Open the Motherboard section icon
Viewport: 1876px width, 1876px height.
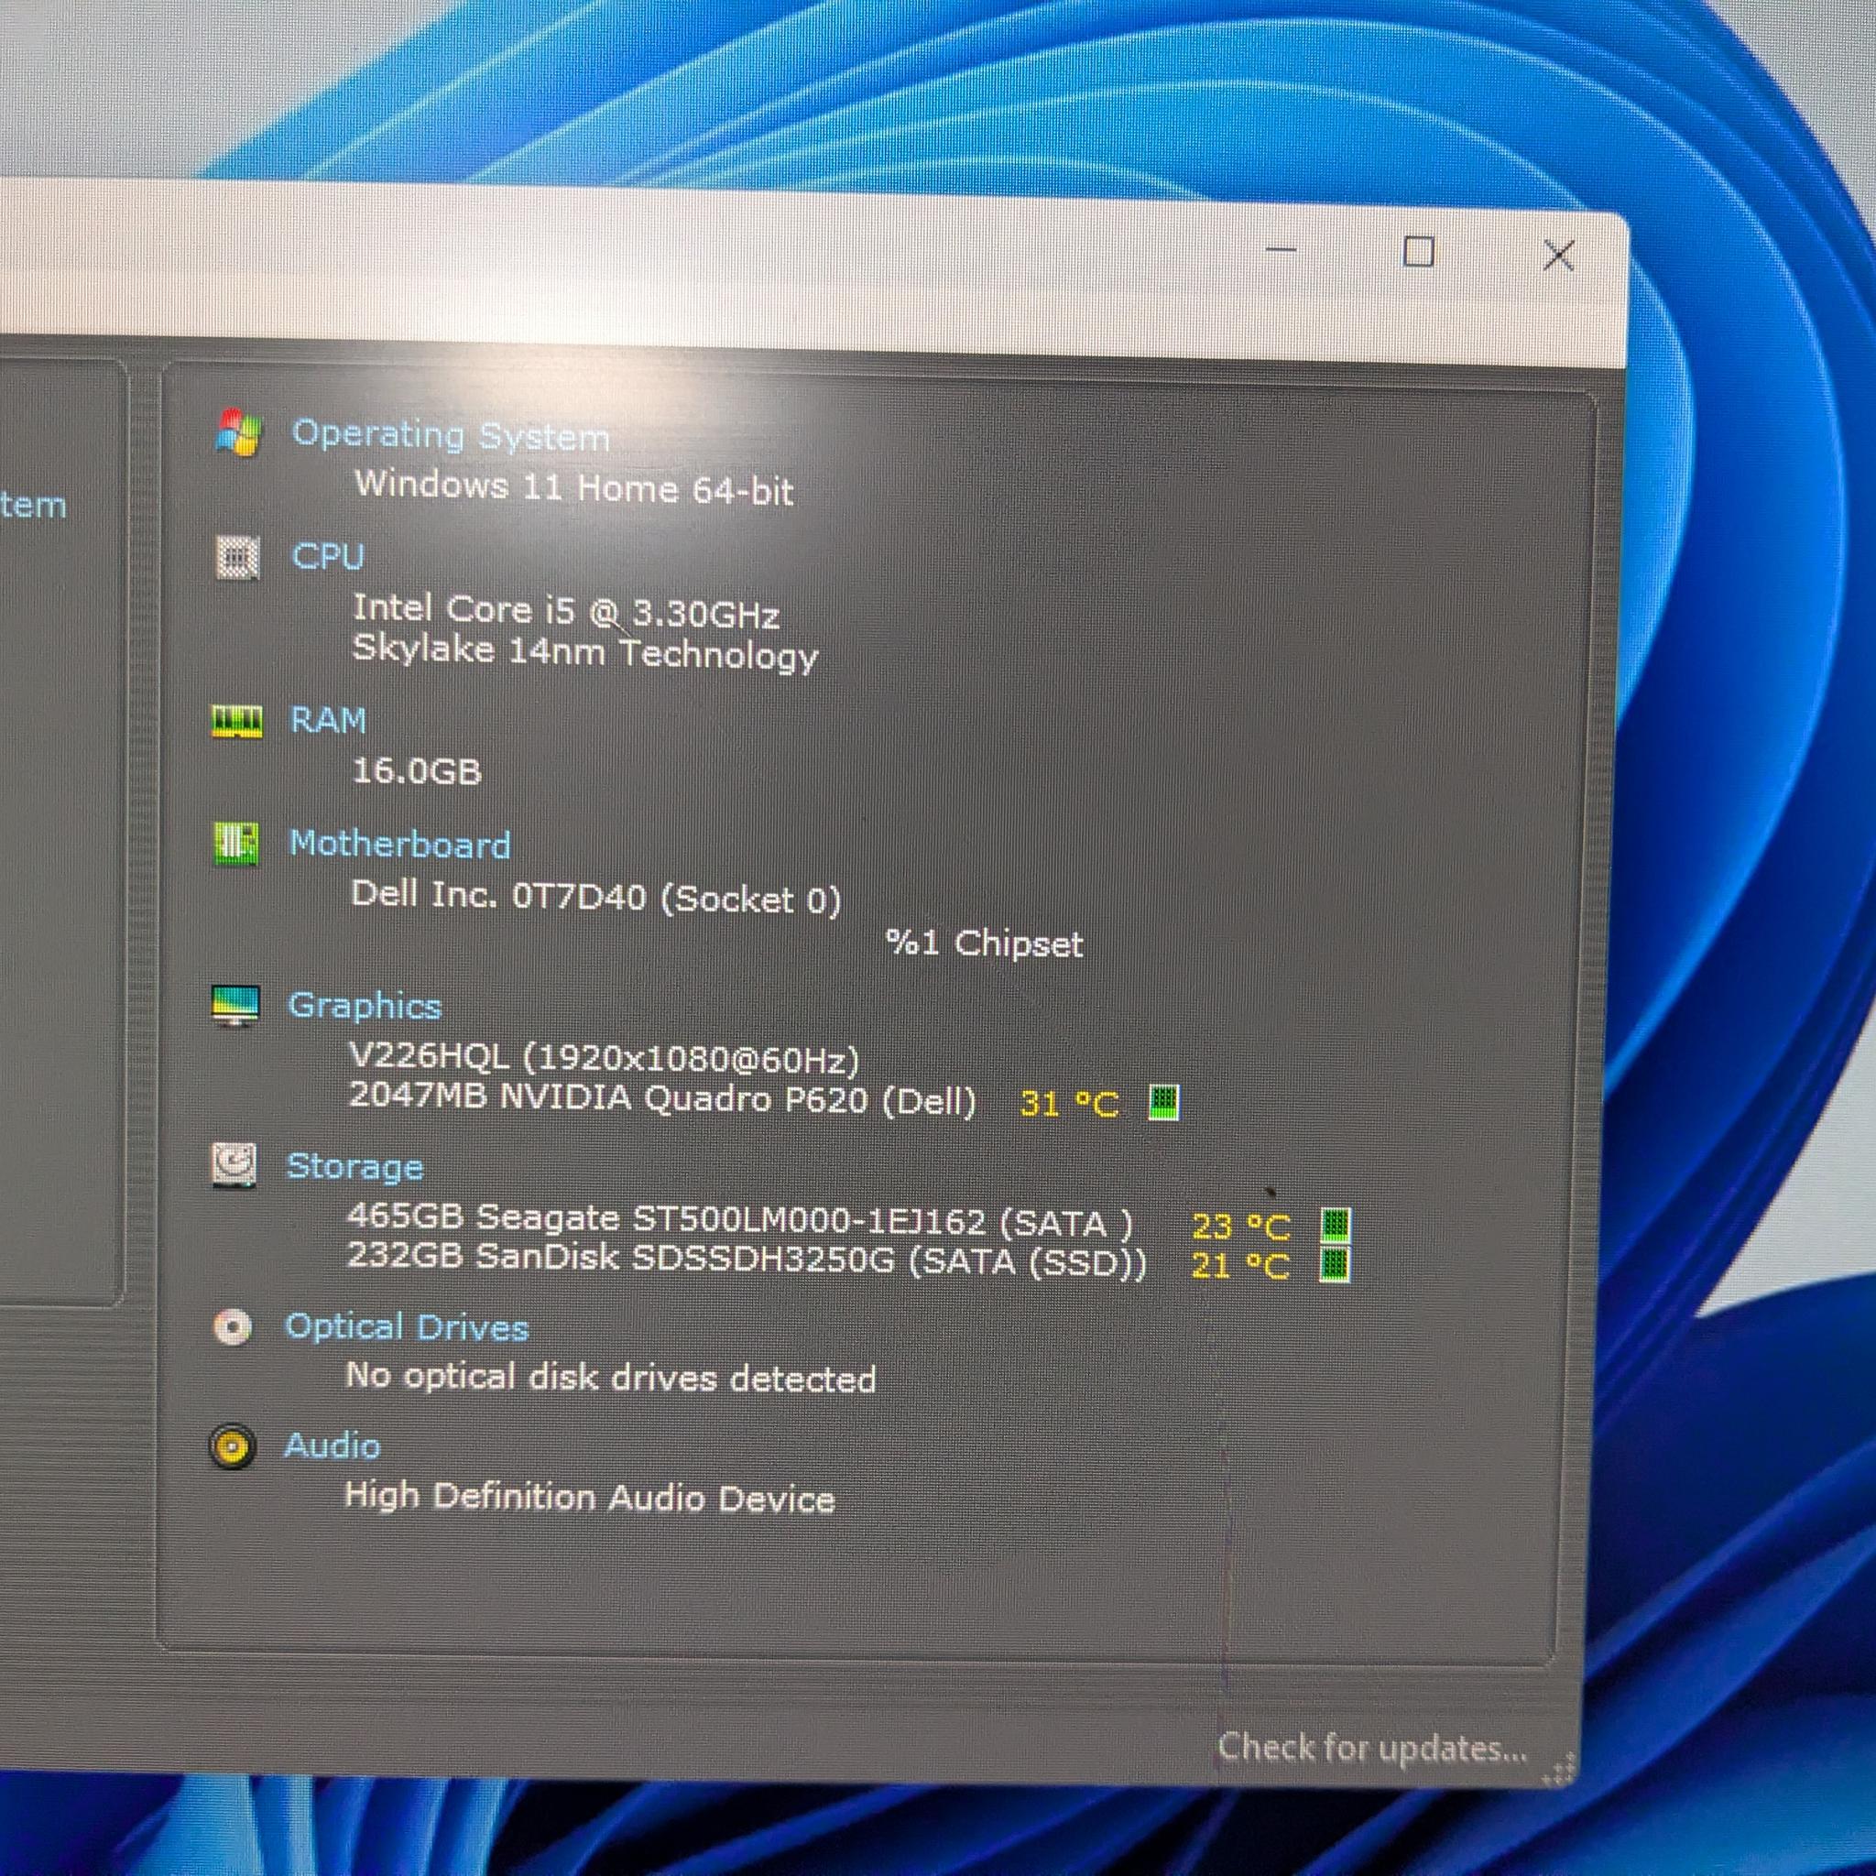236,843
